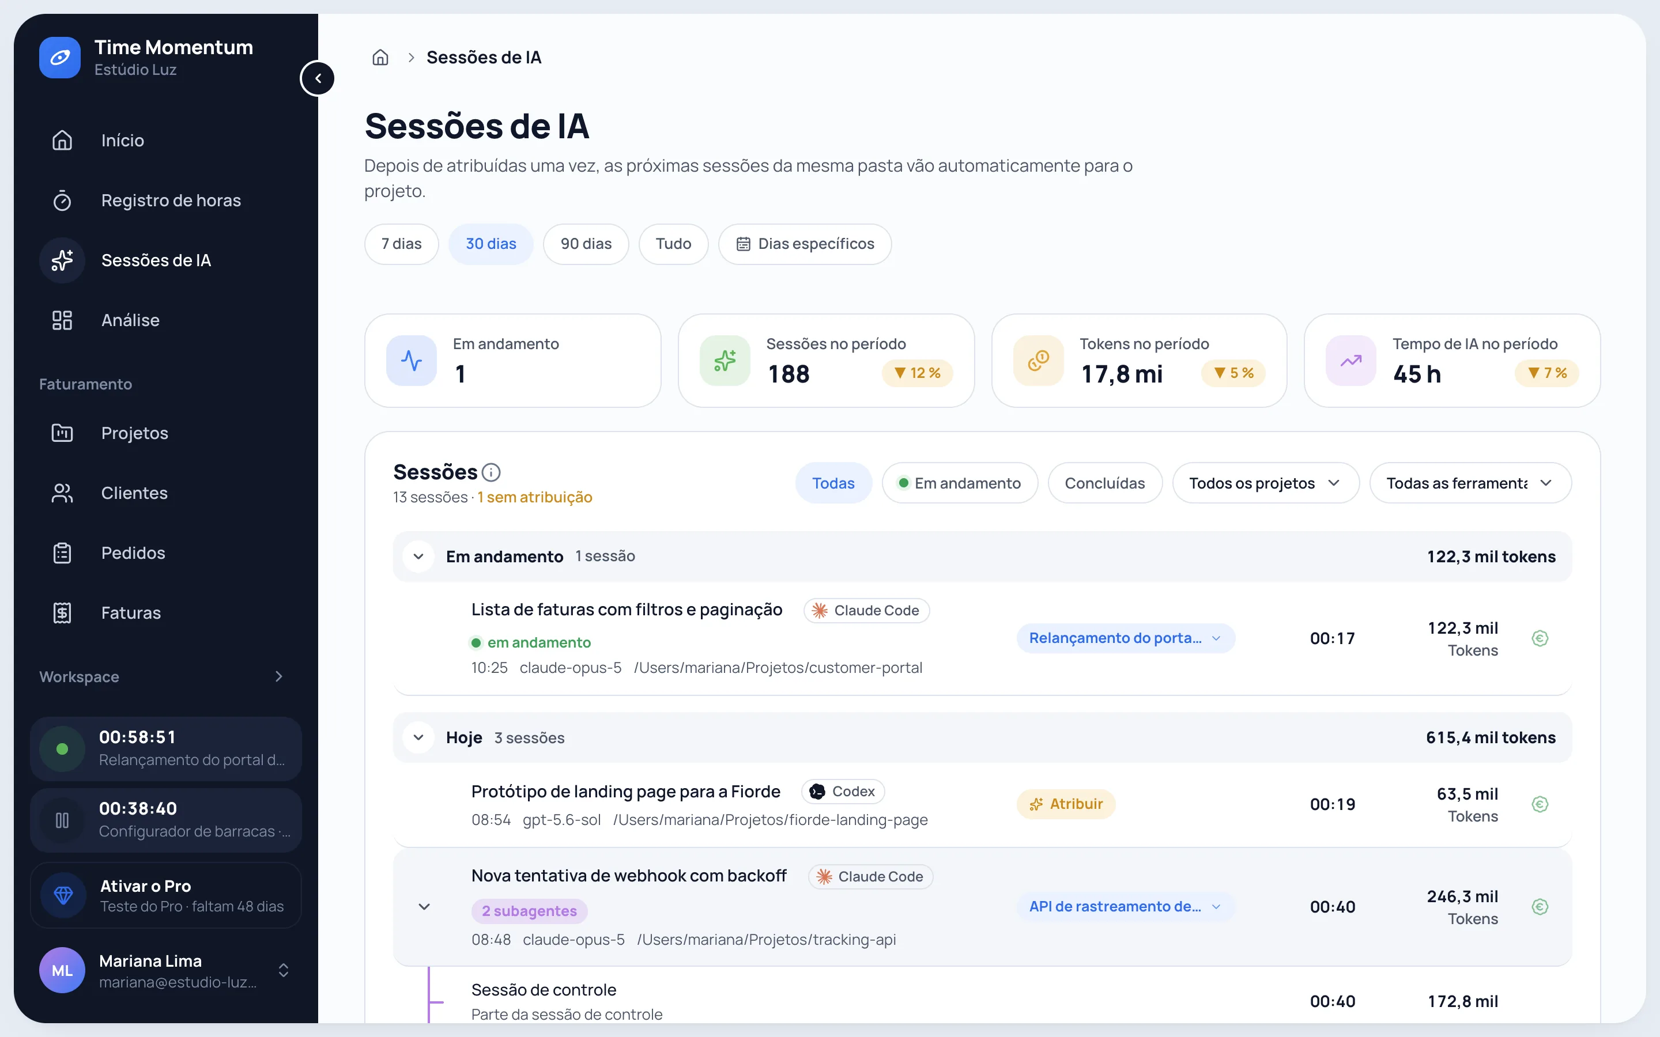The image size is (1660, 1037).
Task: Select the Todas session filter
Action: point(833,483)
